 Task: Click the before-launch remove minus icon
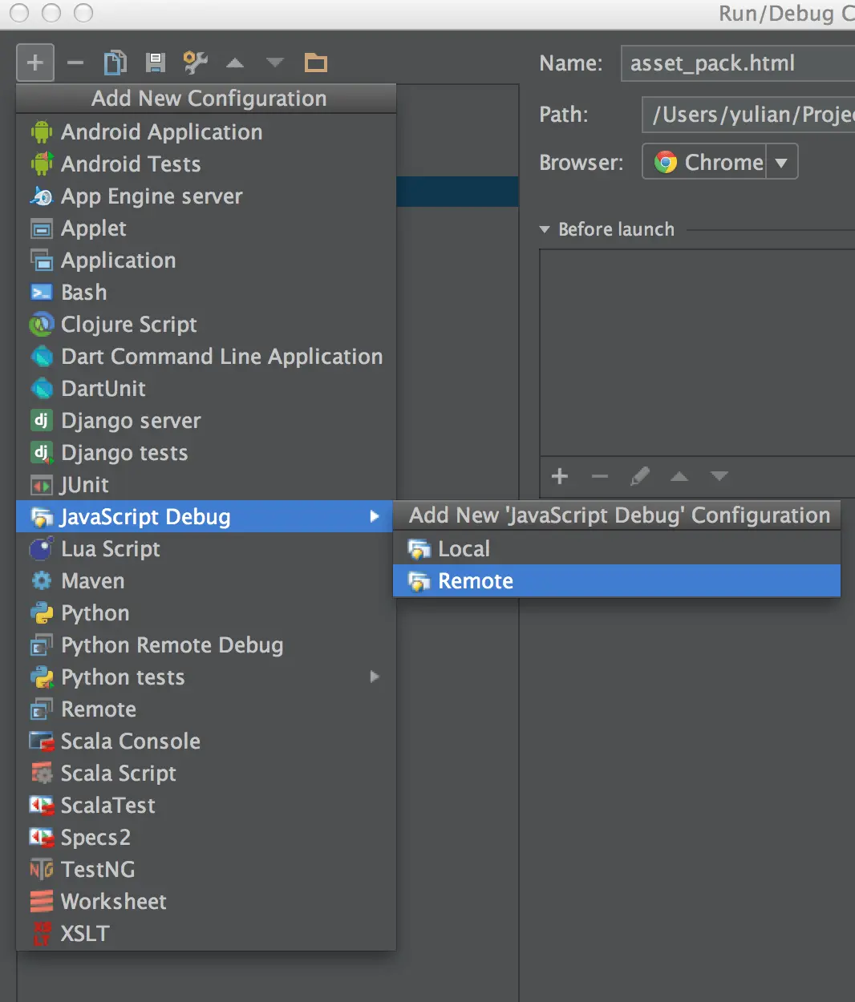[599, 476]
